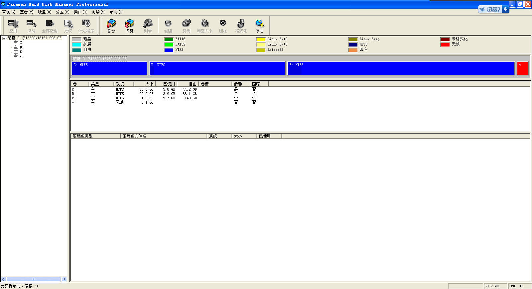Click the 应用 (Apply) toolbar icon
The height and width of the screenshot is (289, 532).
[13, 25]
